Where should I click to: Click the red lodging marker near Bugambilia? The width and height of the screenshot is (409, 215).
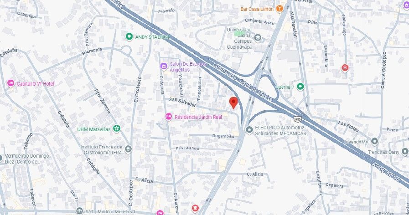tap(345, 68)
